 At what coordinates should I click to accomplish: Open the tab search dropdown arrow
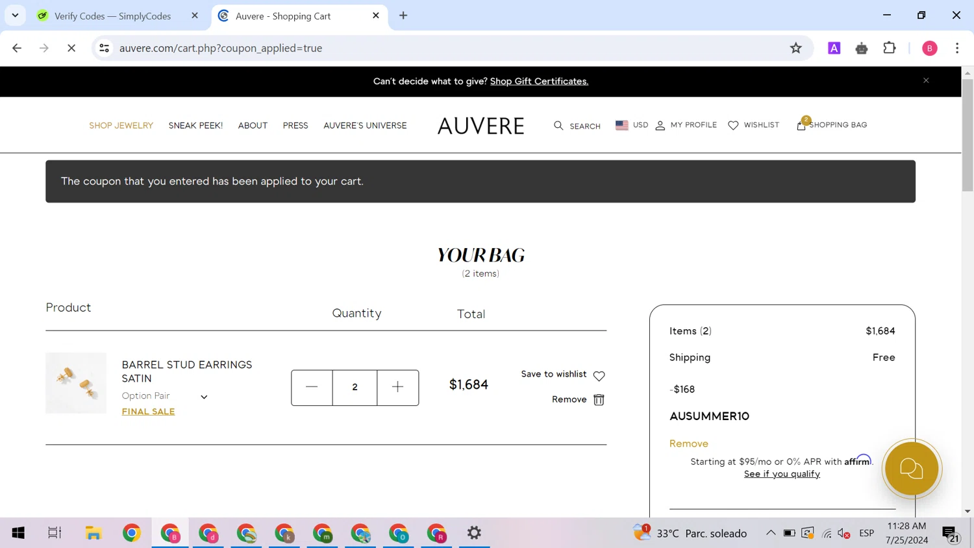tap(15, 16)
